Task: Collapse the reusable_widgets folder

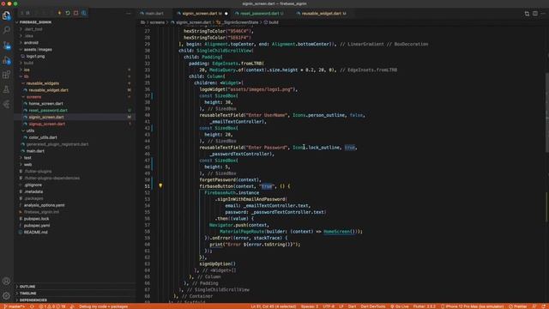Action: tap(43, 83)
